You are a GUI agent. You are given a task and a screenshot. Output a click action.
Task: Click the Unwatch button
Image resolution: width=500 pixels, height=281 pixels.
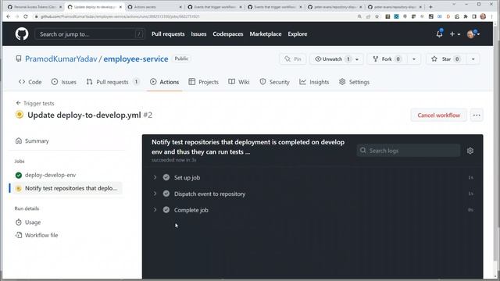[332, 59]
